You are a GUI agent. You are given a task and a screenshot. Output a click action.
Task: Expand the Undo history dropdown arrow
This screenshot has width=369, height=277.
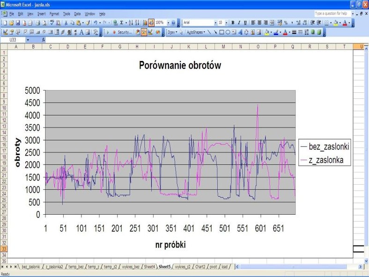click(100, 22)
